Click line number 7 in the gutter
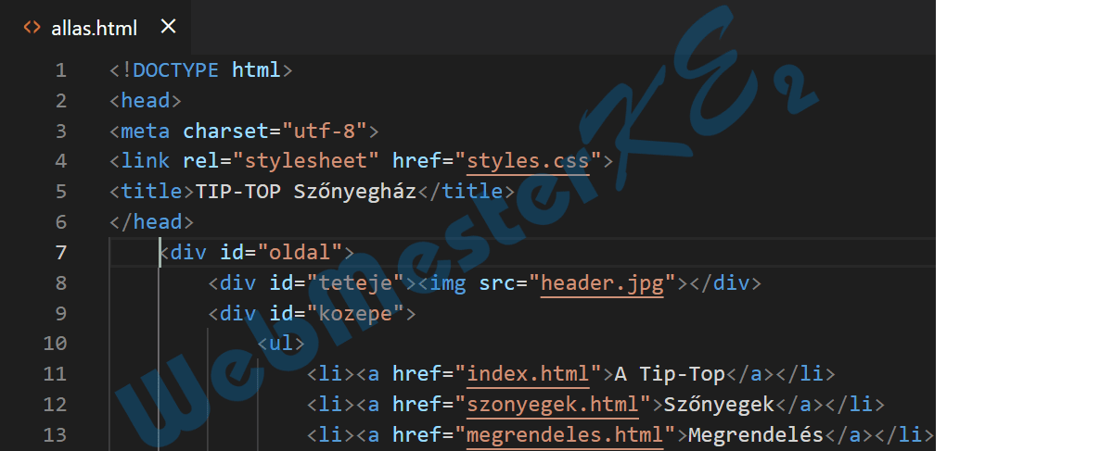This screenshot has height=451, width=1113. tap(61, 253)
